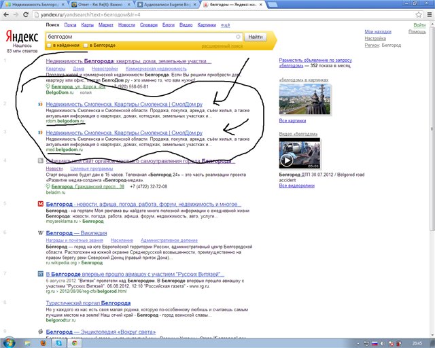Click the Chrome icon in the taskbar
Screen dimensions: 435x348
pos(75,342)
